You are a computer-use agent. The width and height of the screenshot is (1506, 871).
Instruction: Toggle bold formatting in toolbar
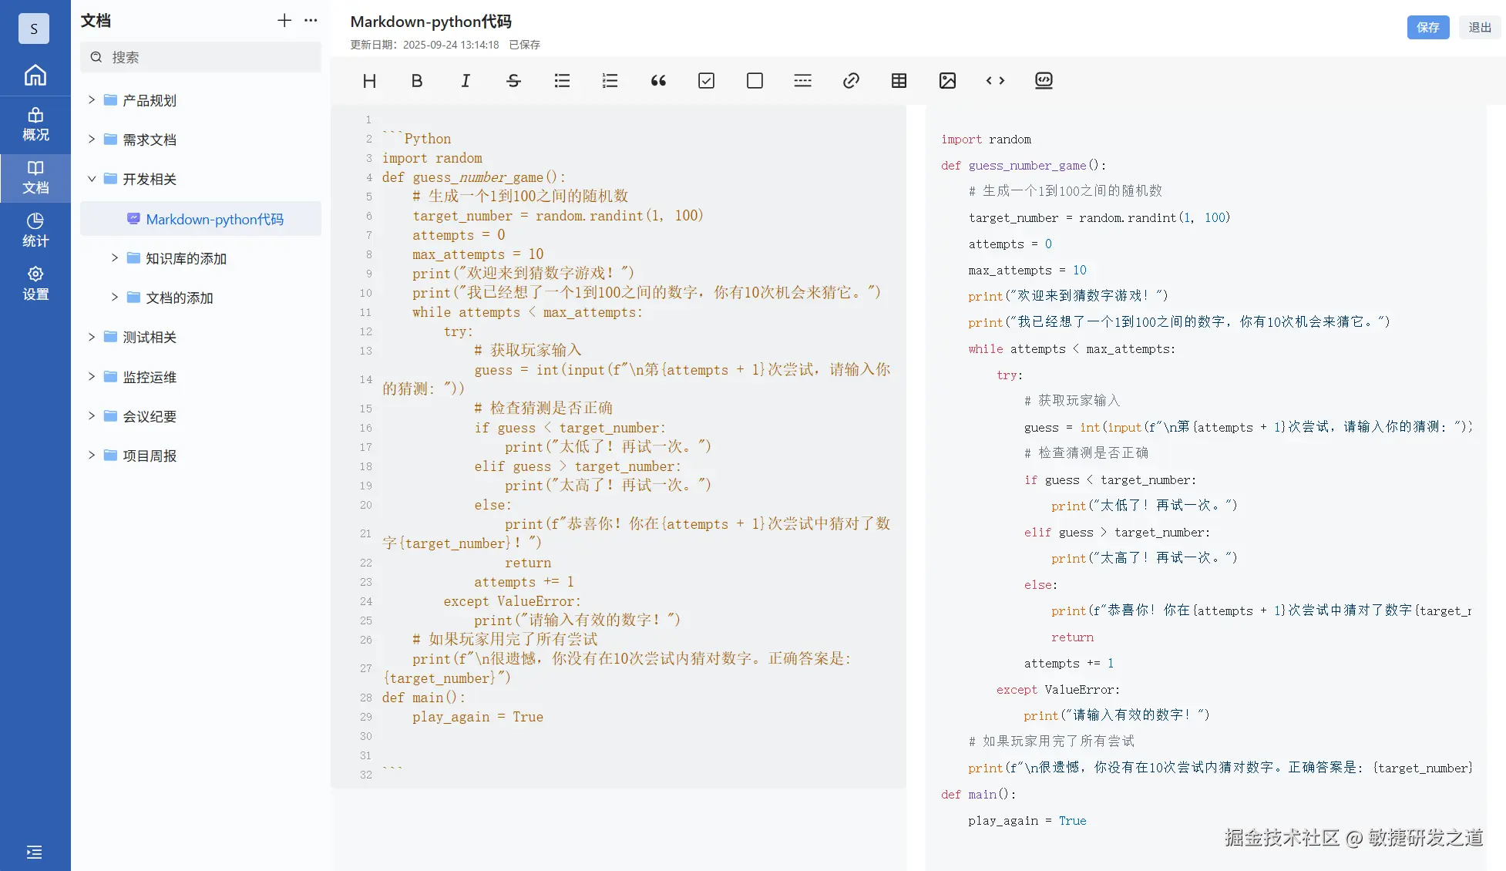[x=417, y=81]
